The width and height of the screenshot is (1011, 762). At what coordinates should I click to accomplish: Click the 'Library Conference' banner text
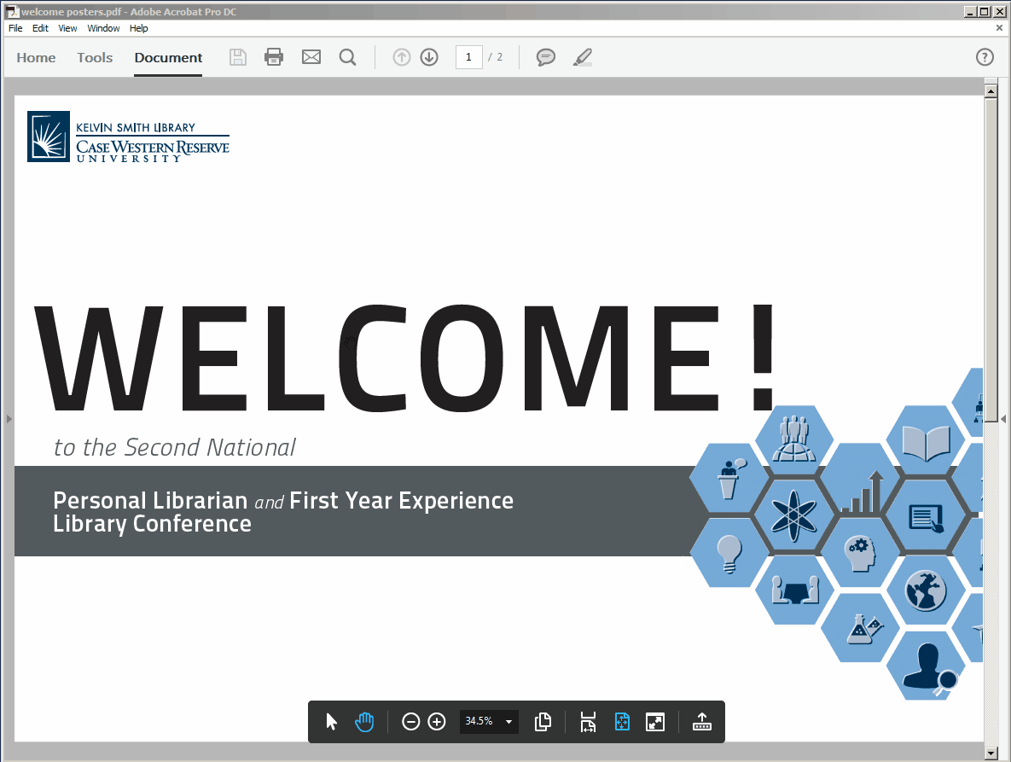click(x=152, y=524)
